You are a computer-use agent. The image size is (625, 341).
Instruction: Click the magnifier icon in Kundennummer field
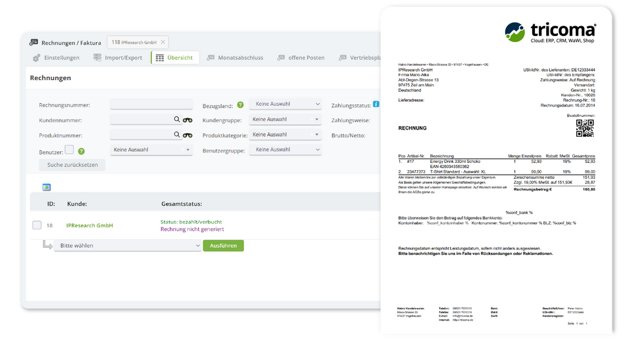click(x=176, y=120)
